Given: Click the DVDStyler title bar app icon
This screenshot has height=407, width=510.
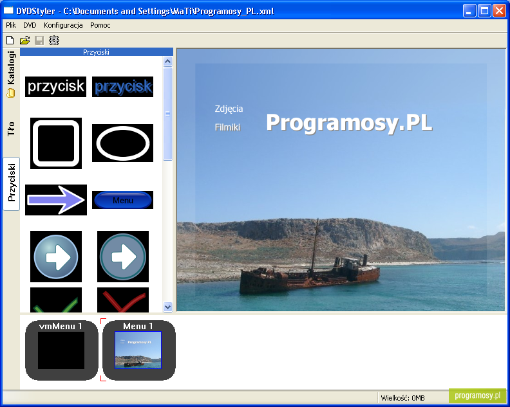Looking at the screenshot, I should coord(8,11).
